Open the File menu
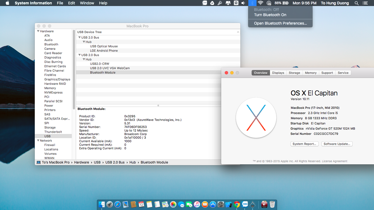374x210 pixels. [60, 3]
